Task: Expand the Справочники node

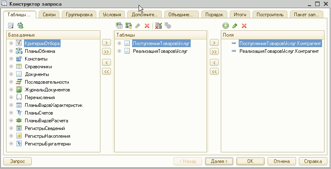Action: coord(11,67)
